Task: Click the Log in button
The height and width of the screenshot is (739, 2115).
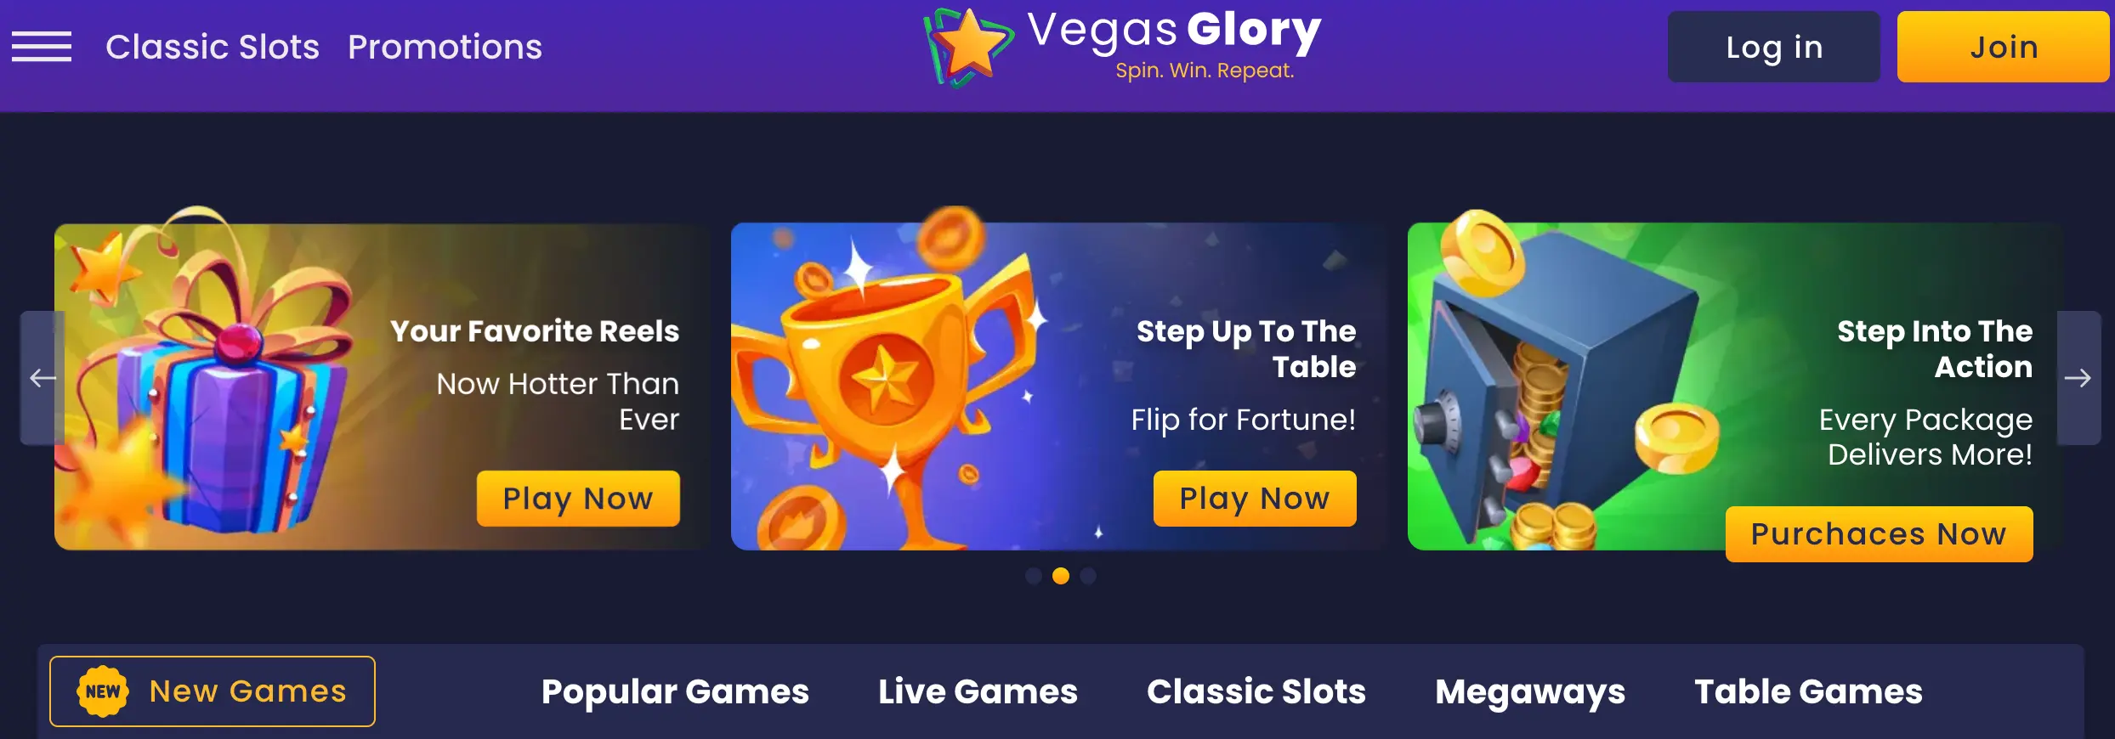Action: pos(1774,47)
